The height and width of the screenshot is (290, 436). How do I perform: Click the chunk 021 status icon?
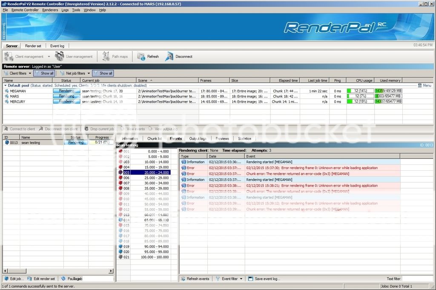coord(120,257)
